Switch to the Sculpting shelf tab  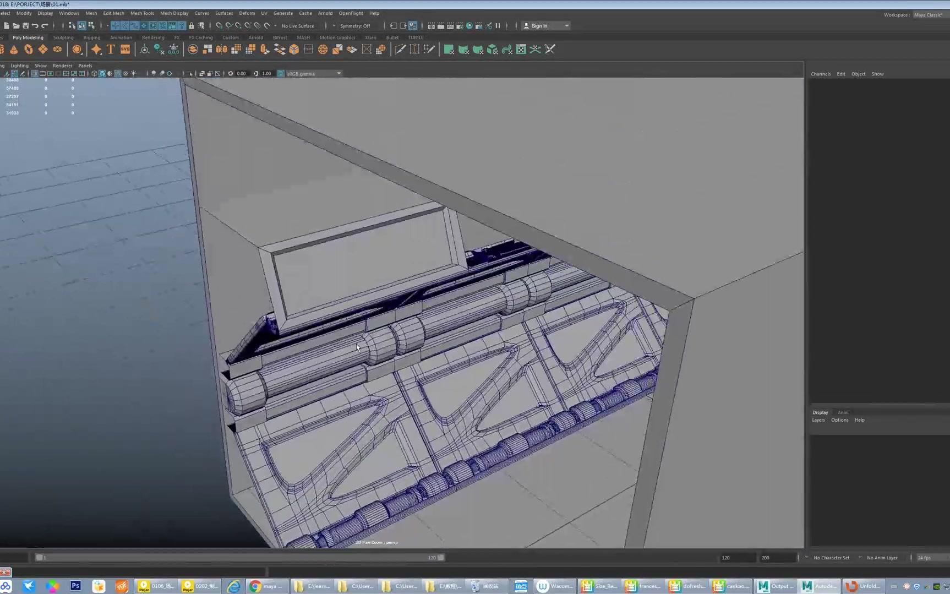click(63, 37)
